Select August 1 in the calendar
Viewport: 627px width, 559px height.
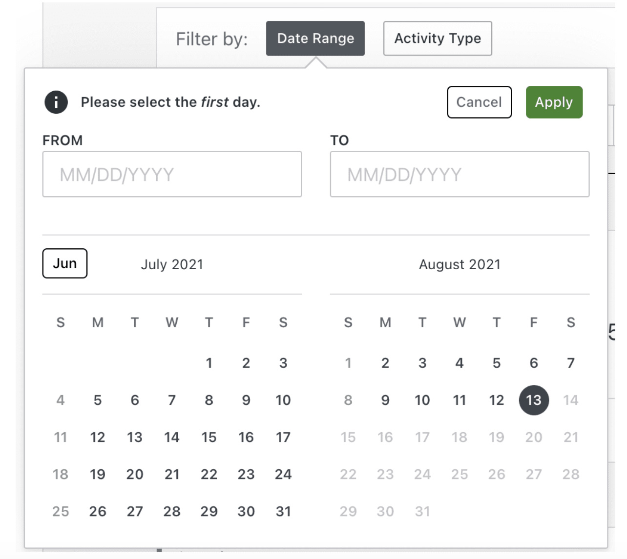(348, 362)
